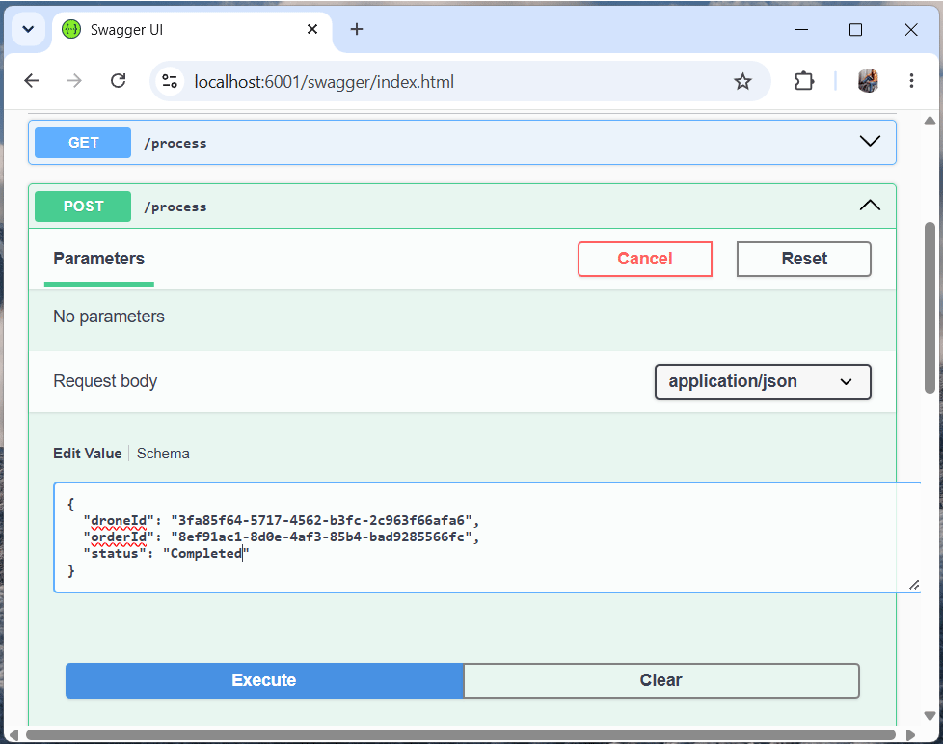The image size is (943, 744).
Task: Open the application/json content type dropdown
Action: tap(763, 381)
